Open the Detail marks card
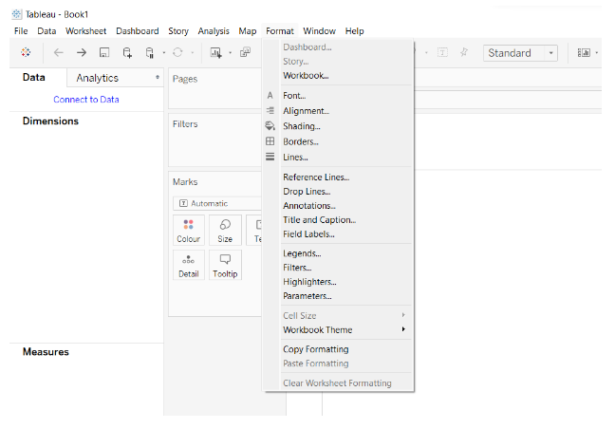Image resolution: width=615 pixels, height=429 pixels. click(x=189, y=265)
